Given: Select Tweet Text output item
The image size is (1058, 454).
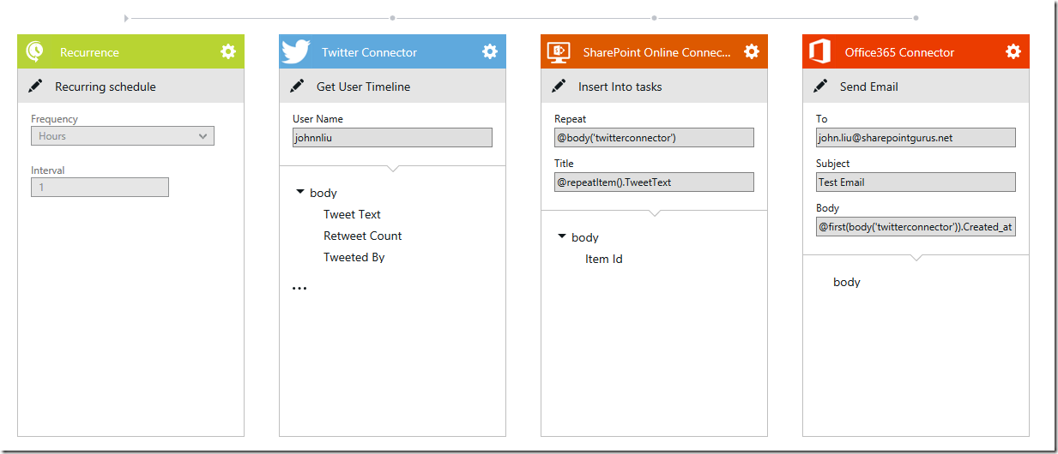Looking at the screenshot, I should point(352,215).
